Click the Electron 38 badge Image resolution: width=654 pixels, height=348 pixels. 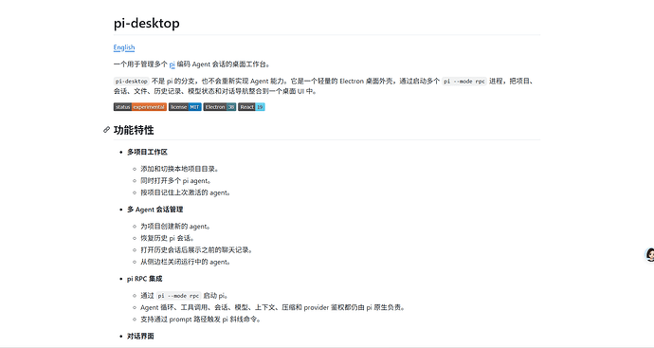pos(220,107)
